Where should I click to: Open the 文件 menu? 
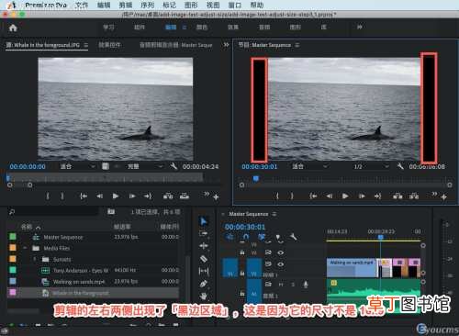(x=82, y=5)
